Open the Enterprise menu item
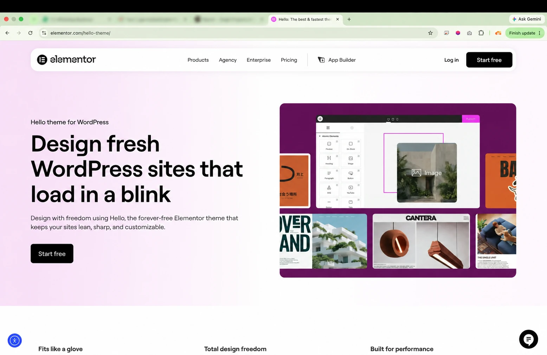Viewport: 547px width, 355px height. [259, 60]
